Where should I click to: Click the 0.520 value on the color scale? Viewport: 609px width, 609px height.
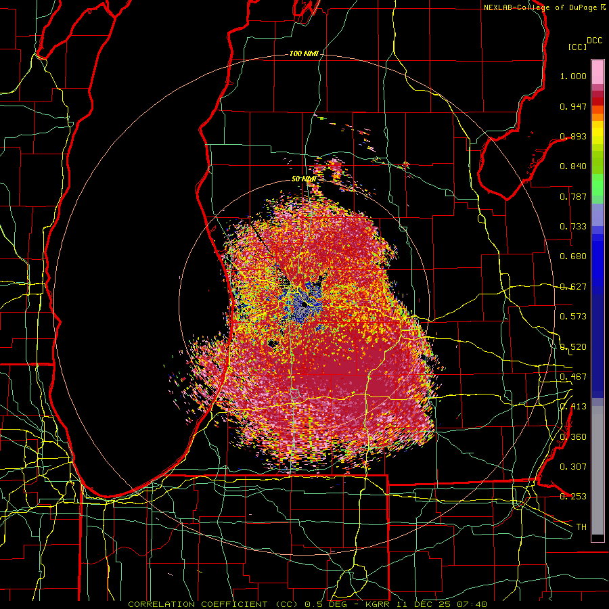573,347
